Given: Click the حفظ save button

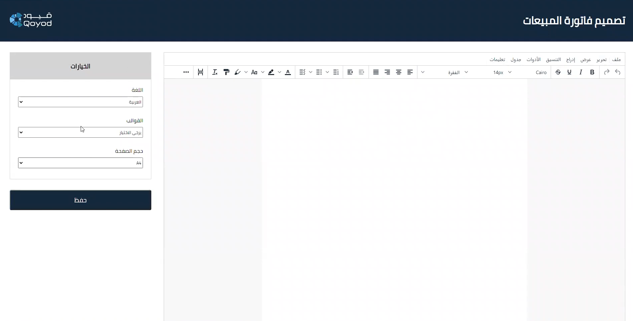Looking at the screenshot, I should [x=80, y=200].
